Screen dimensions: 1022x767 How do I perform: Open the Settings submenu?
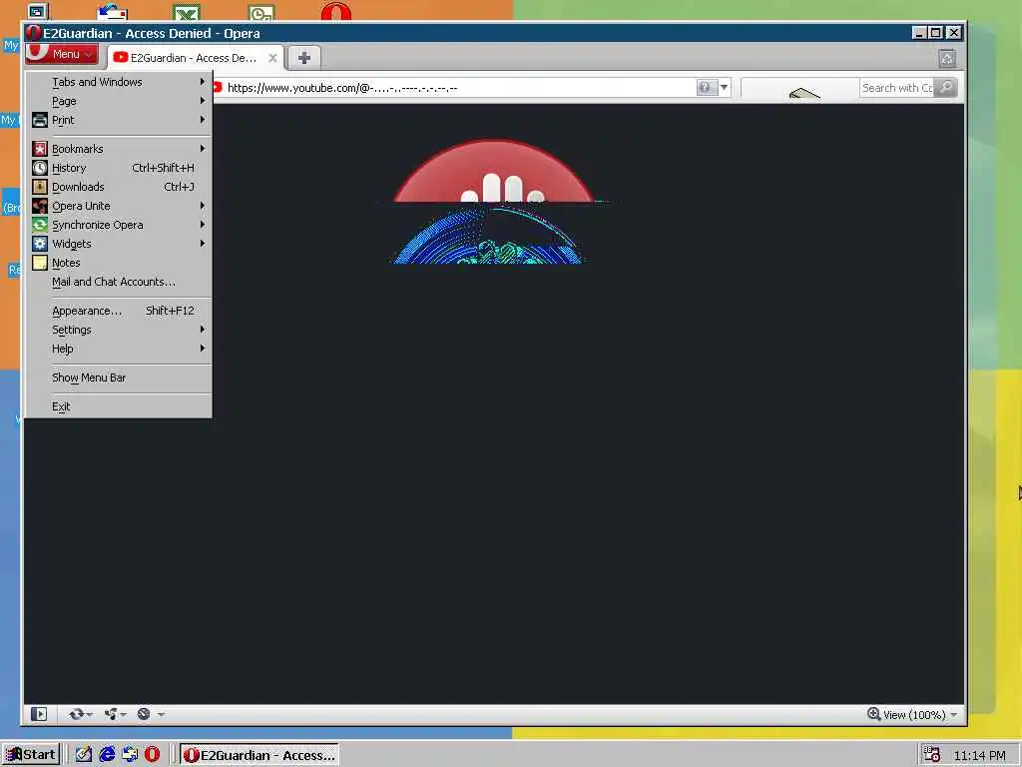tap(118, 330)
